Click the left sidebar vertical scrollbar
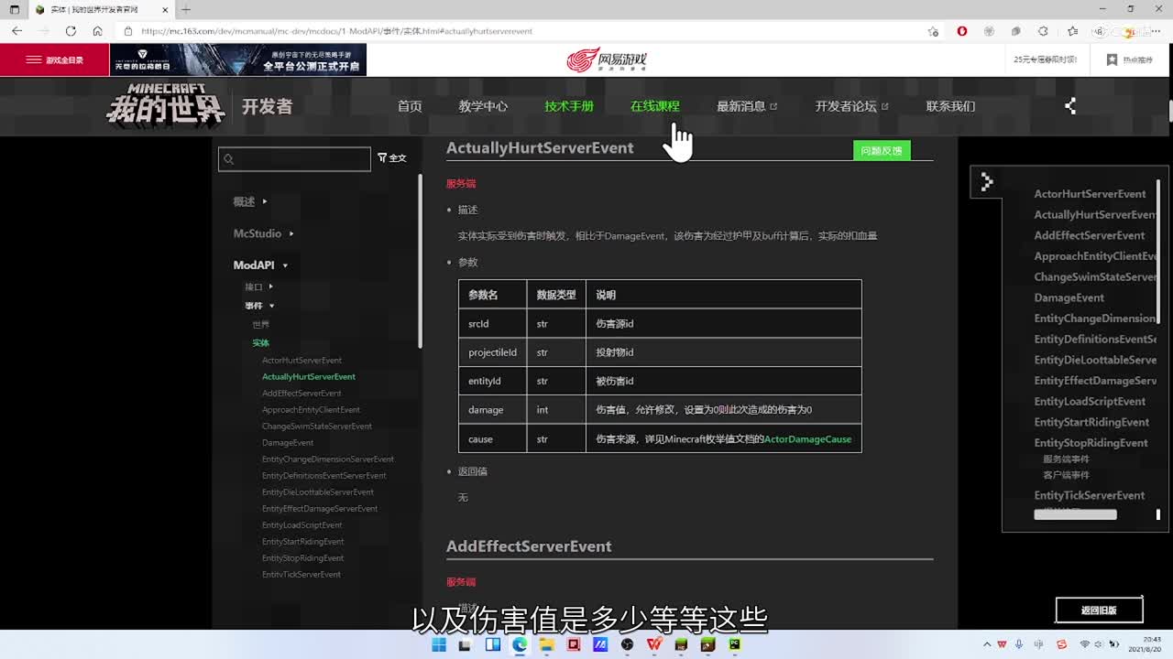This screenshot has height=659, width=1173. [x=421, y=261]
